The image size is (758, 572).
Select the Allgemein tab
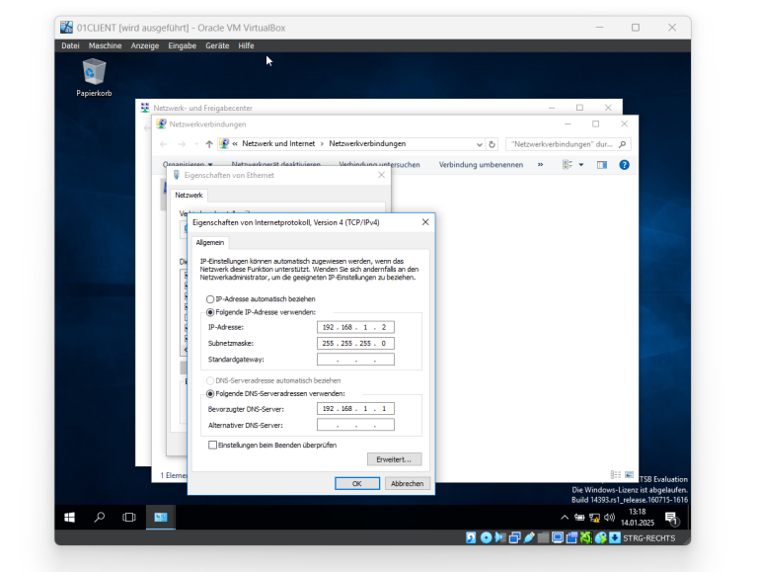click(x=210, y=242)
